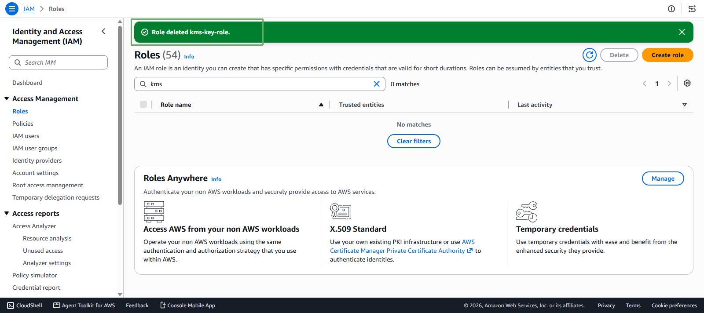
Task: Open Identity providers page
Action: click(x=37, y=160)
